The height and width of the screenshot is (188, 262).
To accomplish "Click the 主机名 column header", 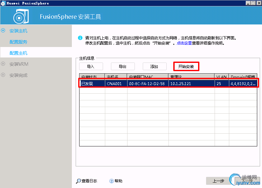I will [116, 76].
